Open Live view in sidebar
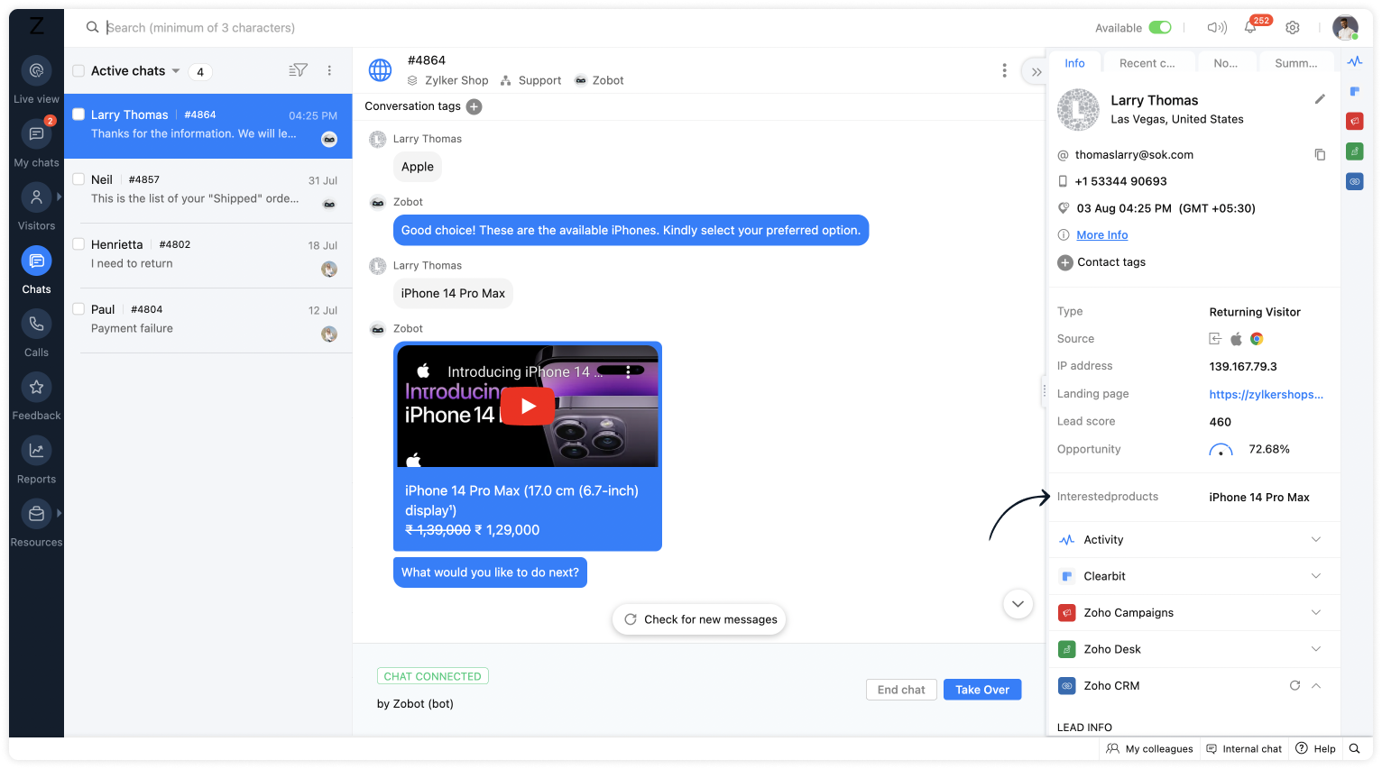This screenshot has height=769, width=1382. [36, 79]
